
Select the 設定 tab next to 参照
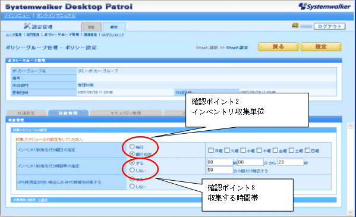point(114,27)
